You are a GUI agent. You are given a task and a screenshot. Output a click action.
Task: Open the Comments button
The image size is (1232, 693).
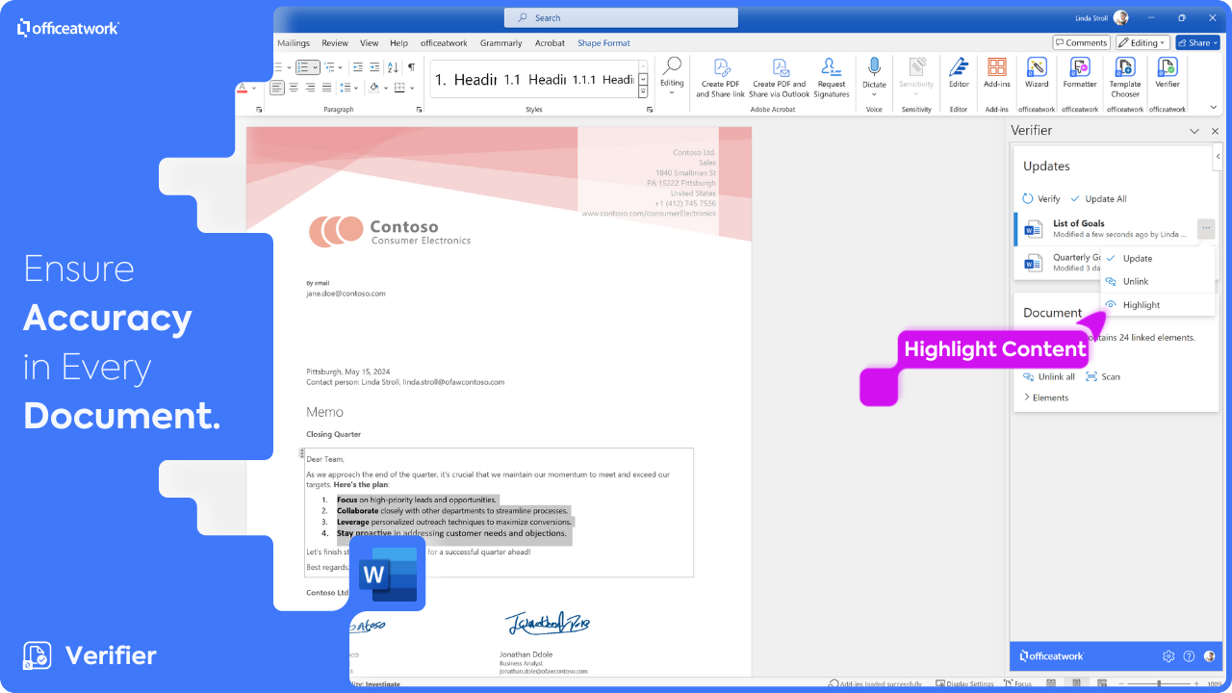[1081, 42]
